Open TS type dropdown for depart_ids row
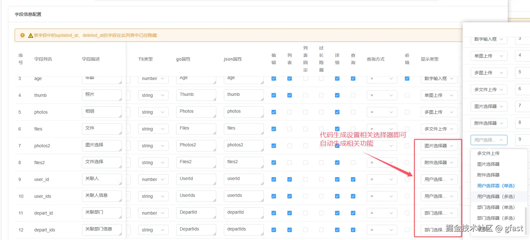530x240 pixels. (x=153, y=230)
